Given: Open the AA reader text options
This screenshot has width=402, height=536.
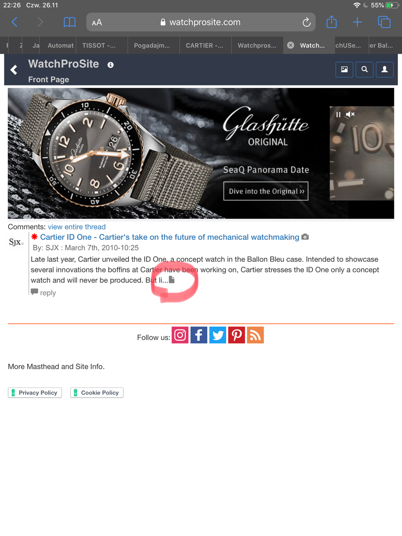Looking at the screenshot, I should pos(97,22).
